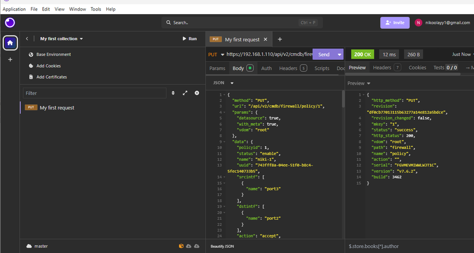The image size is (474, 253).
Task: Click the create plus icon beside Filter
Action: click(197, 93)
